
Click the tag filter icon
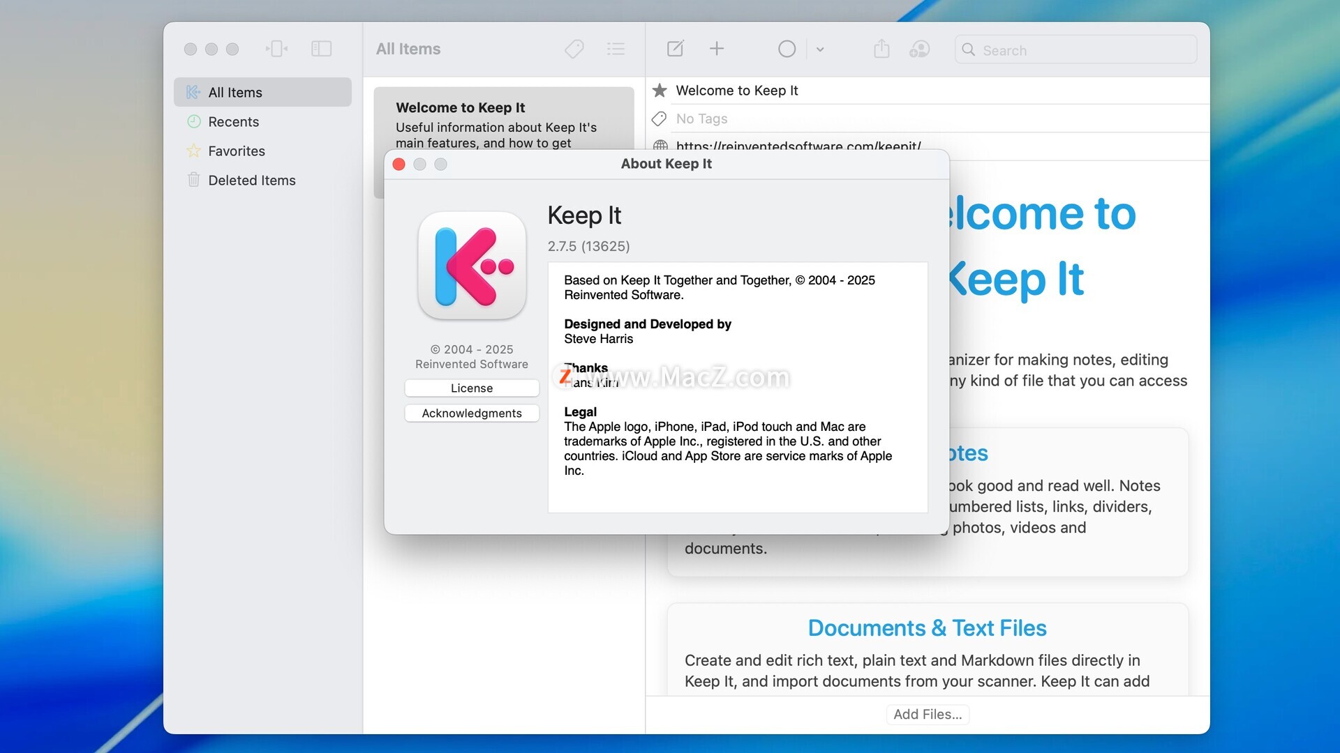tap(574, 49)
